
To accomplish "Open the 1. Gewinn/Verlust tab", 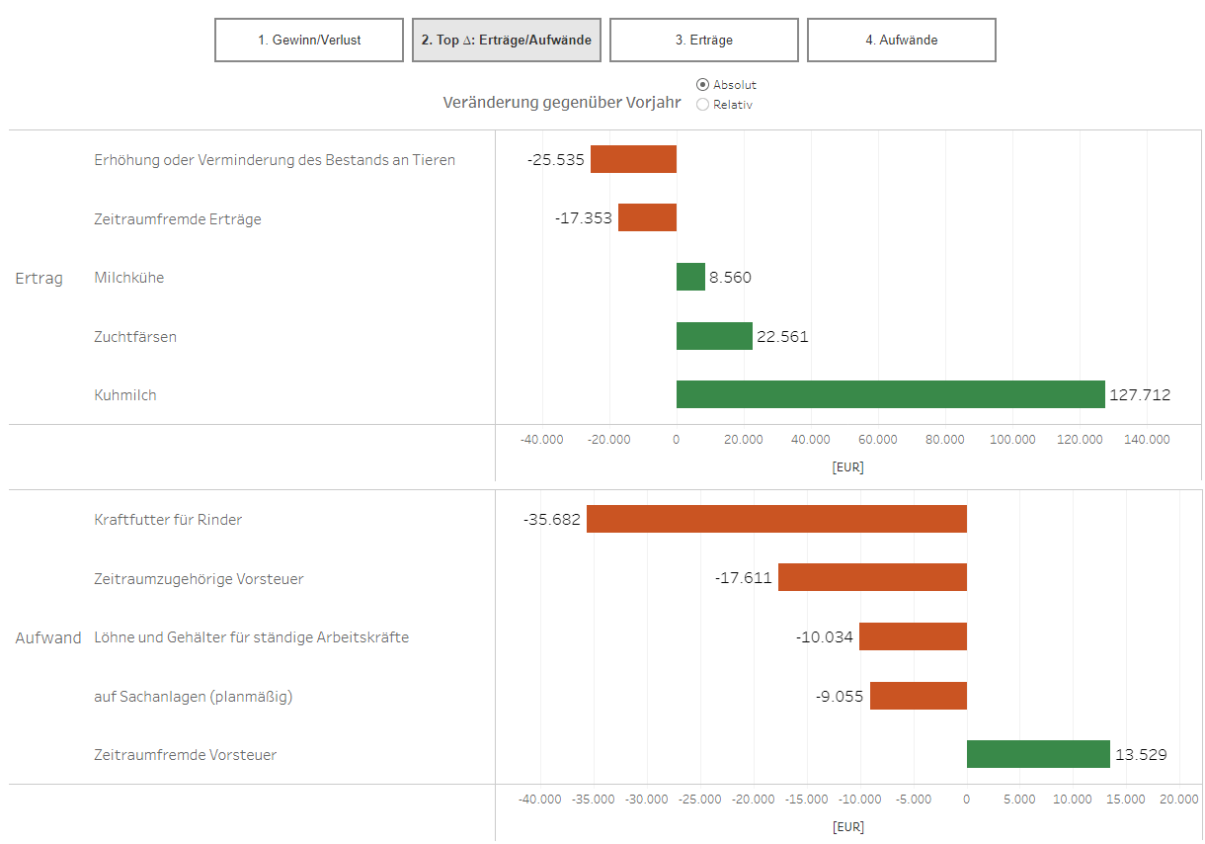I will point(309,41).
